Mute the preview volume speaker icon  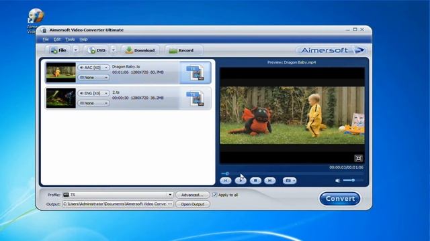337,181
